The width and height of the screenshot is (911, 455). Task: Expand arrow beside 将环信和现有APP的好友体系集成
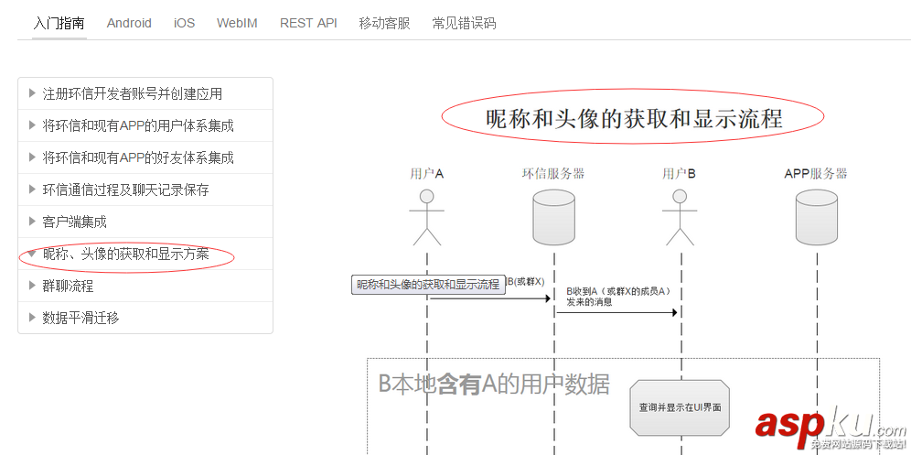[32, 157]
